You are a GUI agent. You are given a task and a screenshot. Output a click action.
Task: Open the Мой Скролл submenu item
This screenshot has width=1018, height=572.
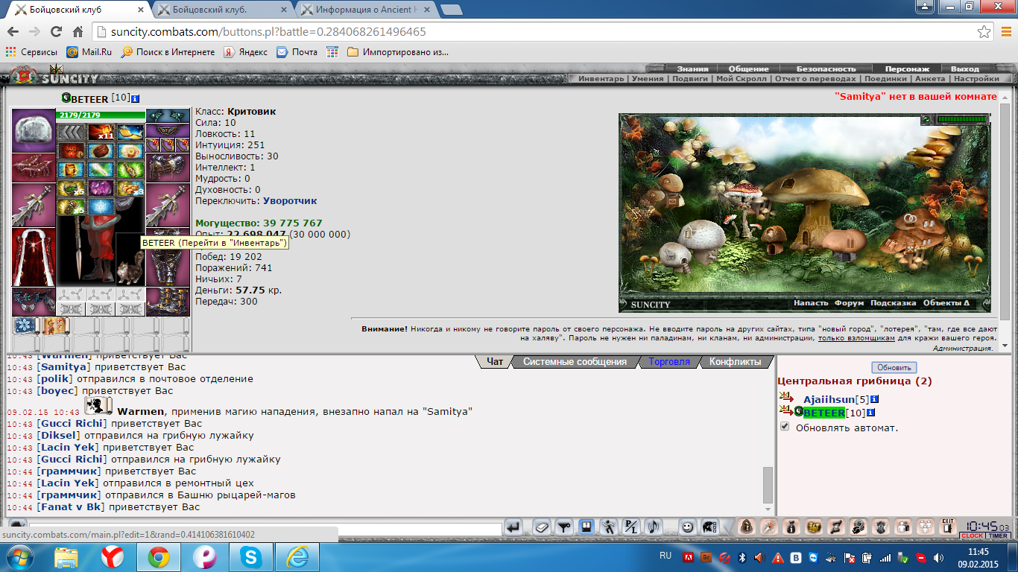(x=741, y=78)
